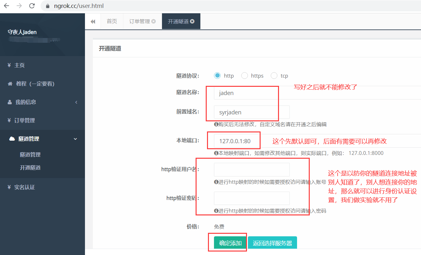Click the user icon beside 我的信息
Viewport: 421px width, 255px height.
[x=10, y=102]
